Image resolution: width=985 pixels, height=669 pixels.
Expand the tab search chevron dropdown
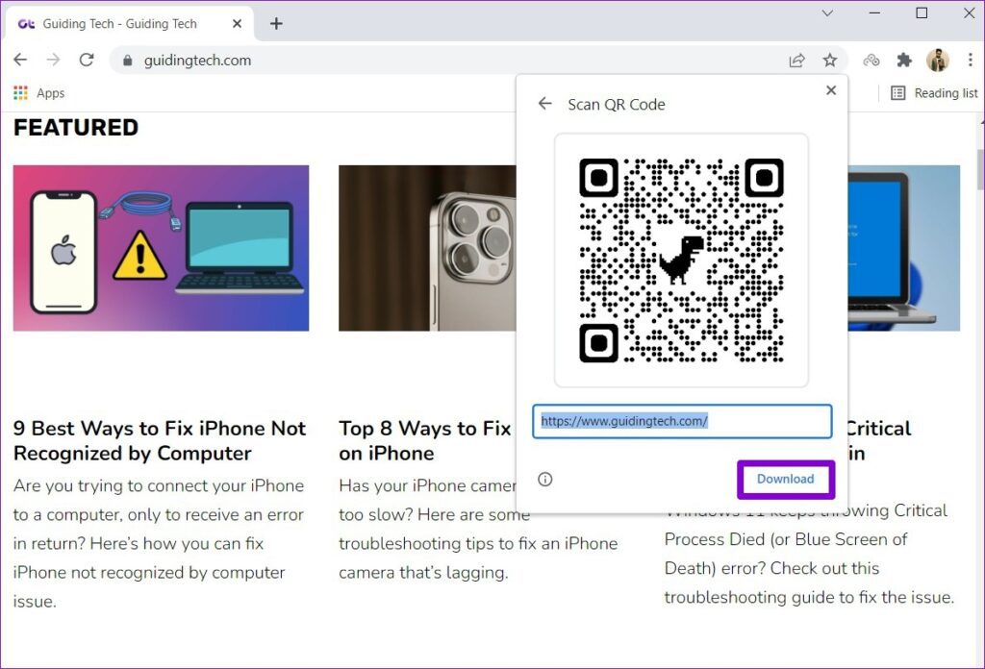tap(827, 12)
